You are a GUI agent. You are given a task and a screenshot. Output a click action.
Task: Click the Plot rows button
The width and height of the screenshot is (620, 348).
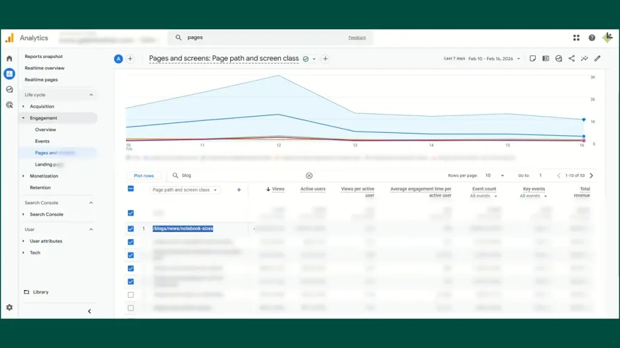click(x=143, y=175)
